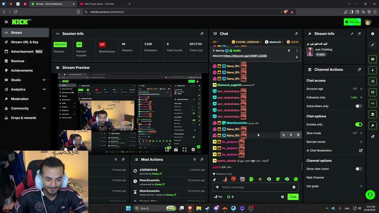Viewport: 379px width, 213px height.
Task: Click the Just Chatting category thumbnail
Action: (310, 52)
